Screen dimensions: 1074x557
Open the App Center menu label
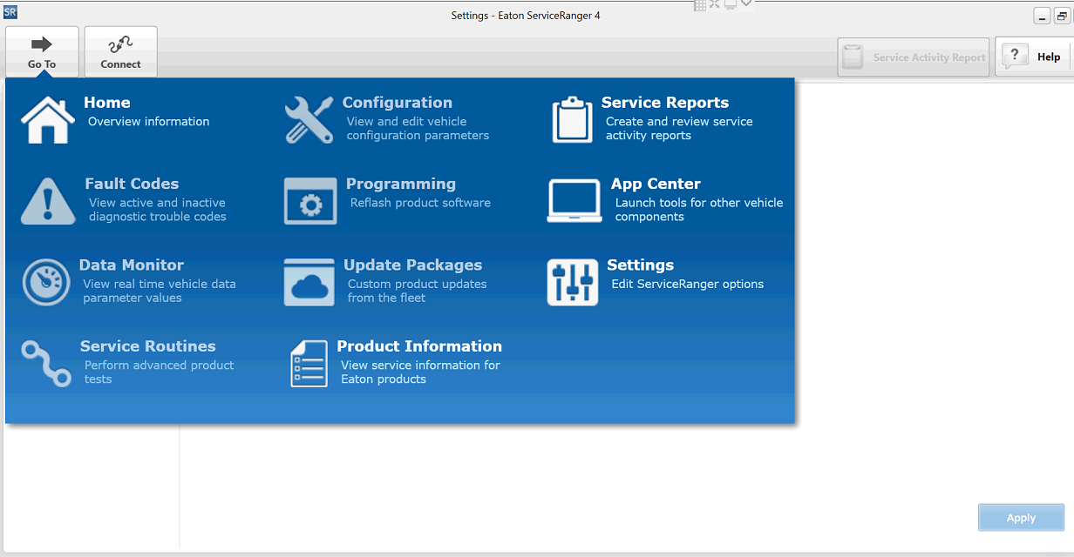656,185
